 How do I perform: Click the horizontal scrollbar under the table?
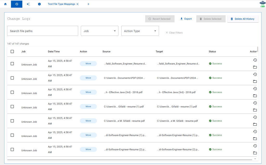point(130,160)
